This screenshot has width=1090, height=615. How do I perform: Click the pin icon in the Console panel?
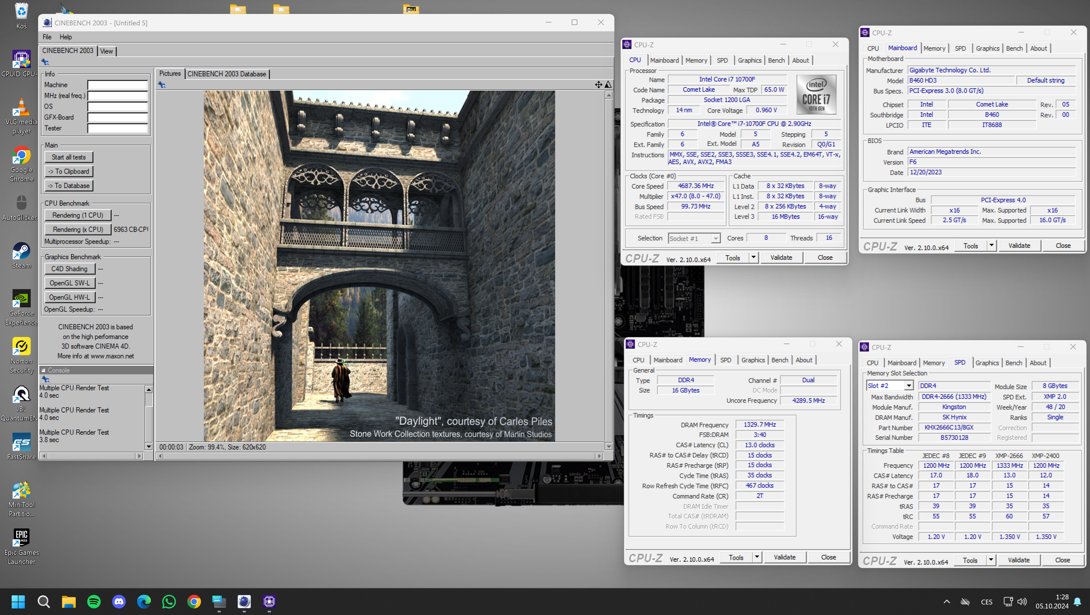[46, 379]
